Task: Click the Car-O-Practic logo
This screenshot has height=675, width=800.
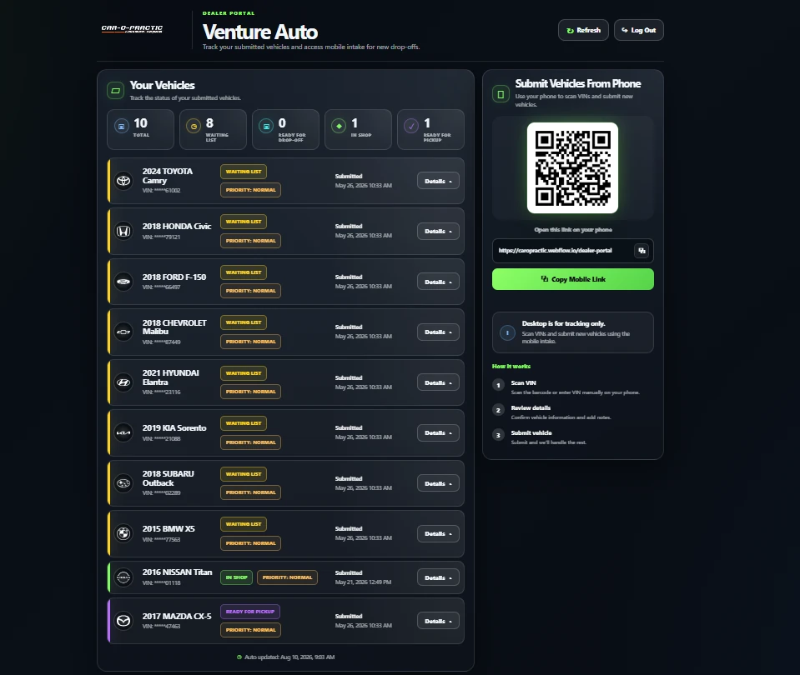Action: click(x=132, y=29)
